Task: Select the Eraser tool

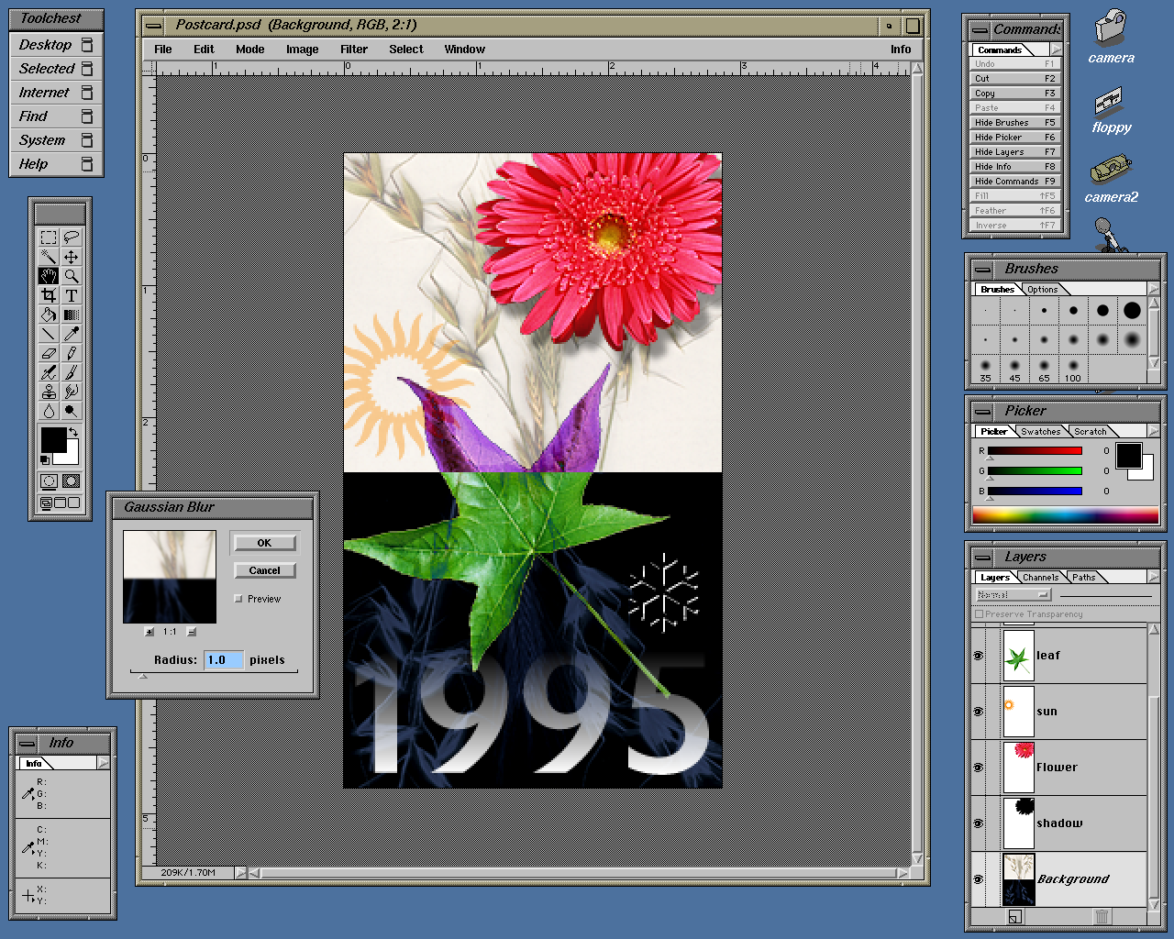Action: 49,353
